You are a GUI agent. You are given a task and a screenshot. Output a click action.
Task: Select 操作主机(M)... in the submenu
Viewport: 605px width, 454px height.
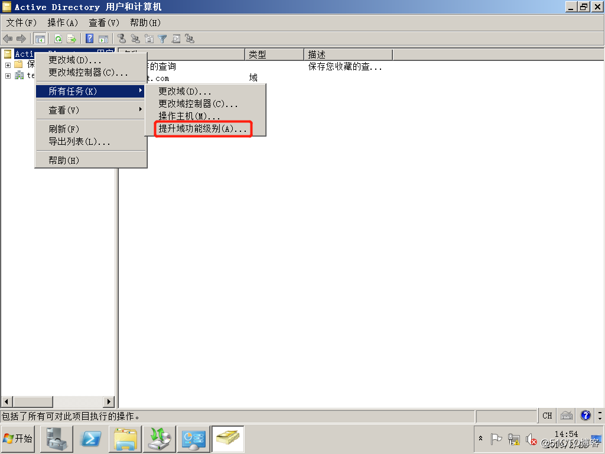coord(205,116)
